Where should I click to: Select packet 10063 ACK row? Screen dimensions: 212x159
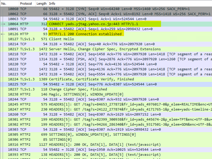[106, 19]
